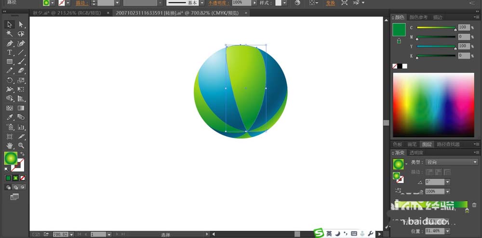Image resolution: width=482 pixels, height=238 pixels.
Task: Select the Line Segment tool
Action: (x=21, y=52)
